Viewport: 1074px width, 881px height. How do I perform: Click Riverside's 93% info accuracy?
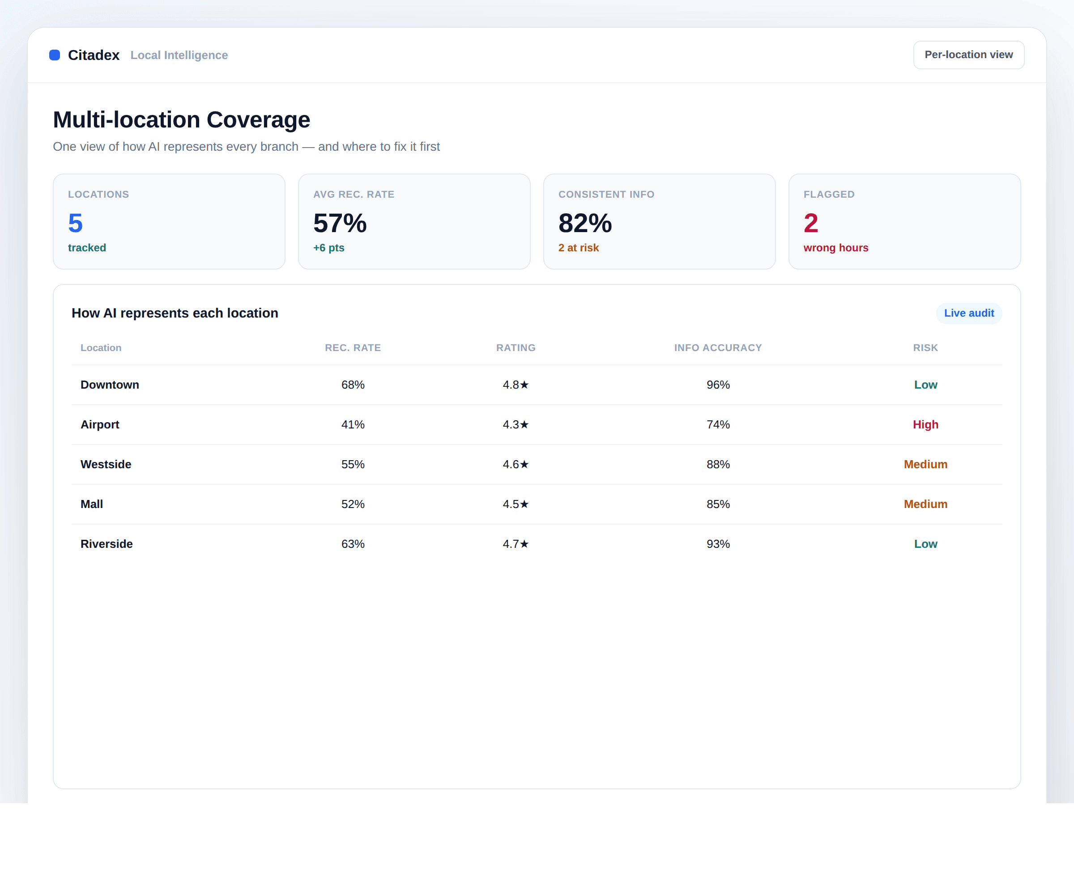click(x=718, y=544)
